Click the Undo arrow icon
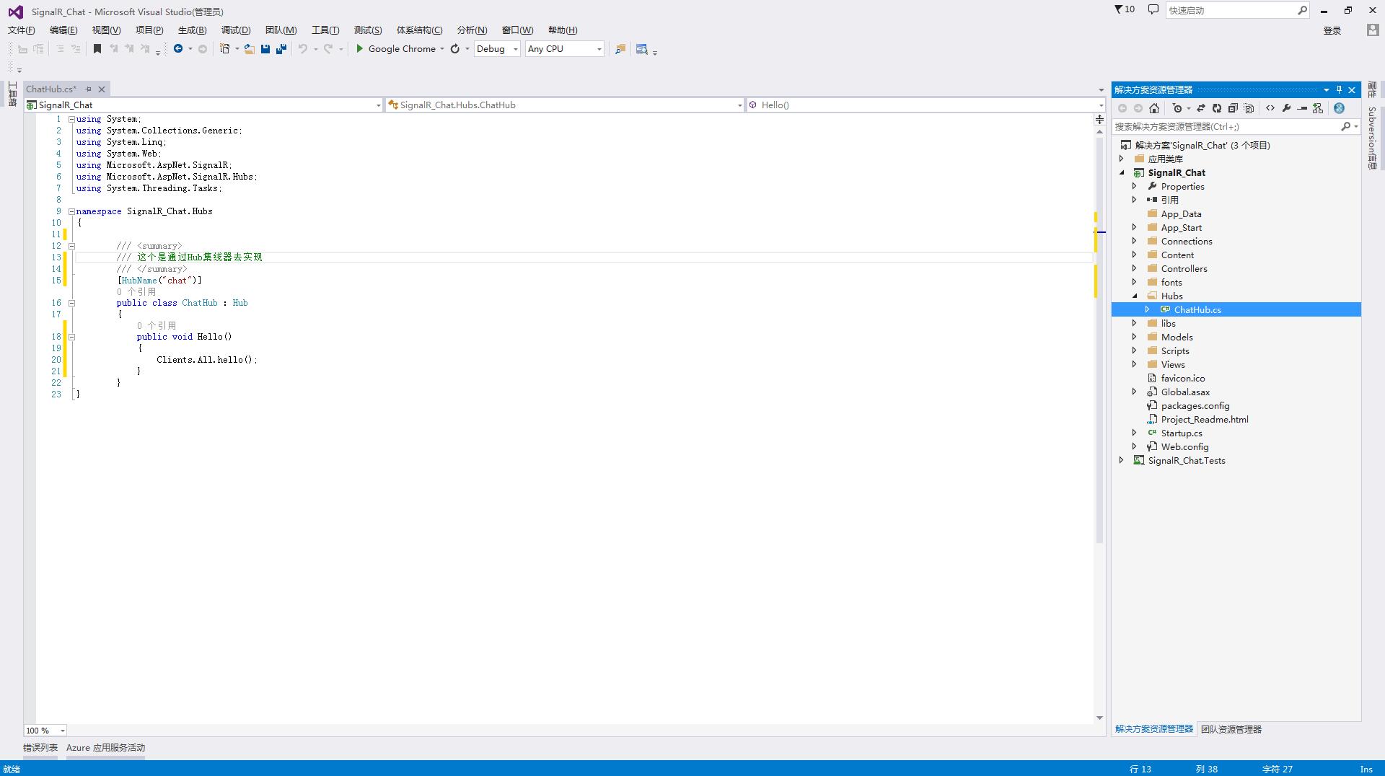Viewport: 1385px width, 776px height. [x=303, y=49]
